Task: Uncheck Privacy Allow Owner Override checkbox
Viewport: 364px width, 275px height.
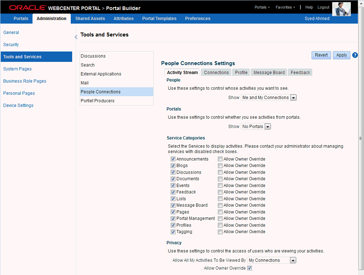Action: coord(249,268)
